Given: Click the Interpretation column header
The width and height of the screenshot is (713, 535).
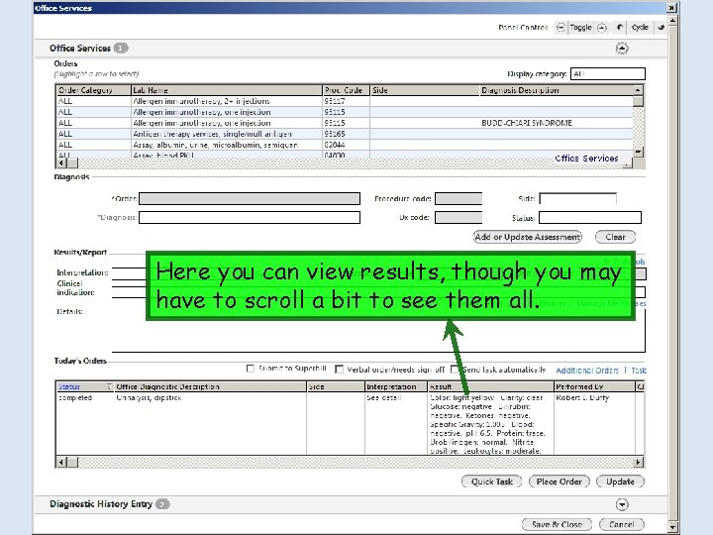Looking at the screenshot, I should pyautogui.click(x=396, y=386).
